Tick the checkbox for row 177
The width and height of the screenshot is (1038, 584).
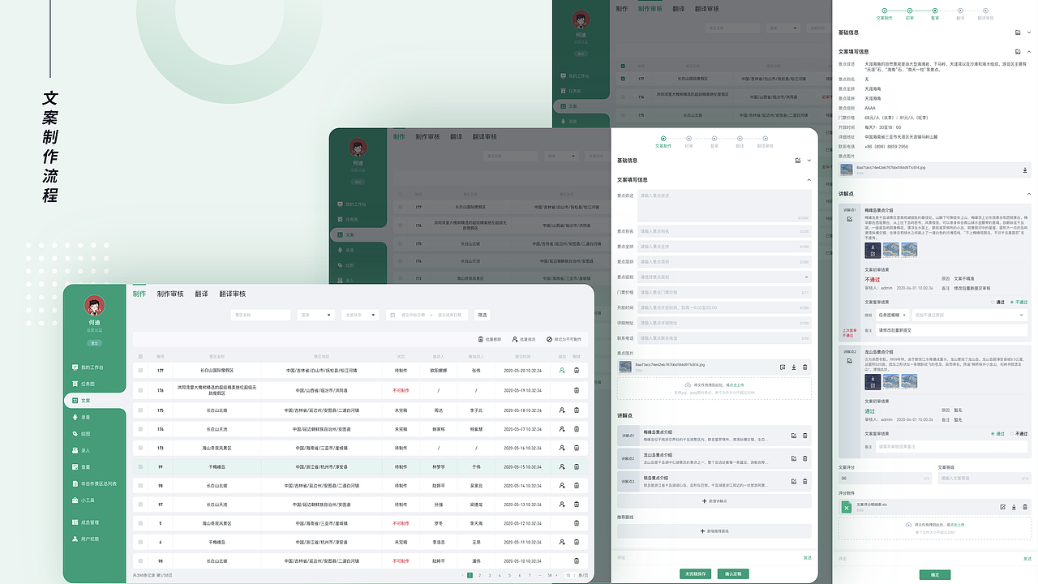pyautogui.click(x=140, y=370)
